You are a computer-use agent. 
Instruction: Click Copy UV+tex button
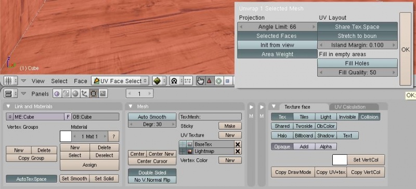(331, 172)
